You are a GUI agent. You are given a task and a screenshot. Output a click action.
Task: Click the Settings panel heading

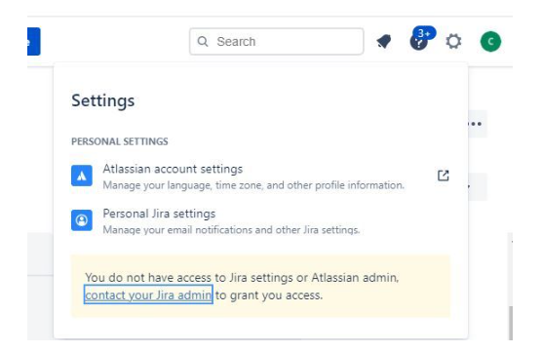103,101
